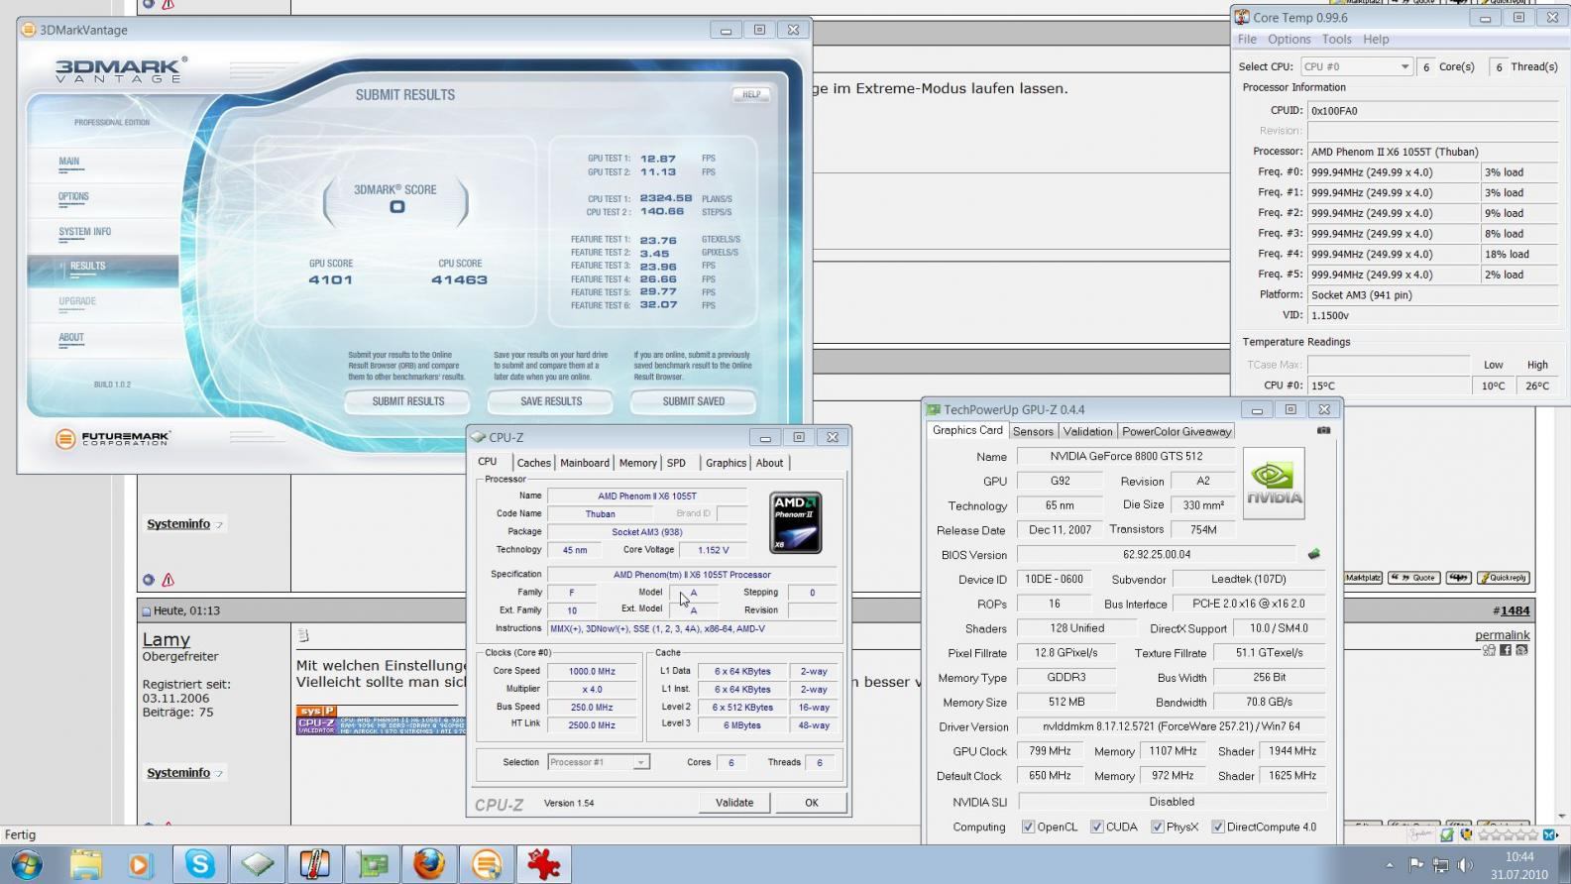Click the document icon in Lamy's post

coord(303,635)
